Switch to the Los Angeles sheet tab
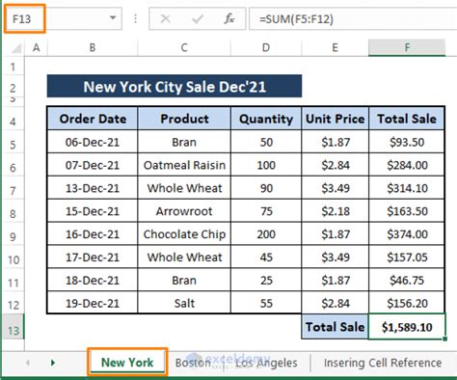This screenshot has width=457, height=380. click(266, 363)
